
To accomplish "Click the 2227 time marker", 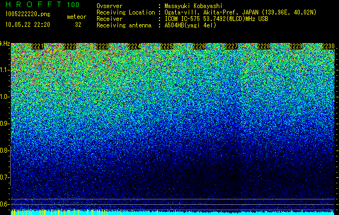I will point(231,46).
